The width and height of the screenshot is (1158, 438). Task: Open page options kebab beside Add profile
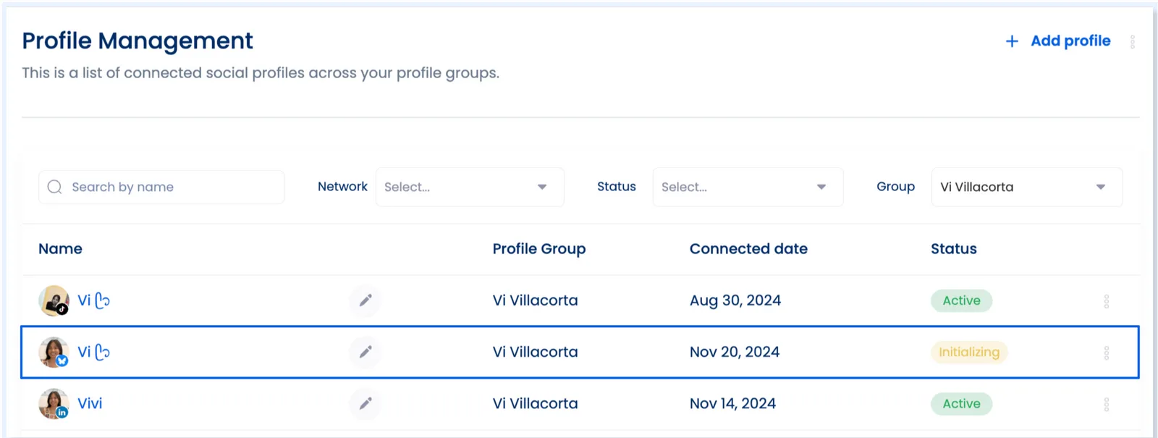[x=1132, y=42]
